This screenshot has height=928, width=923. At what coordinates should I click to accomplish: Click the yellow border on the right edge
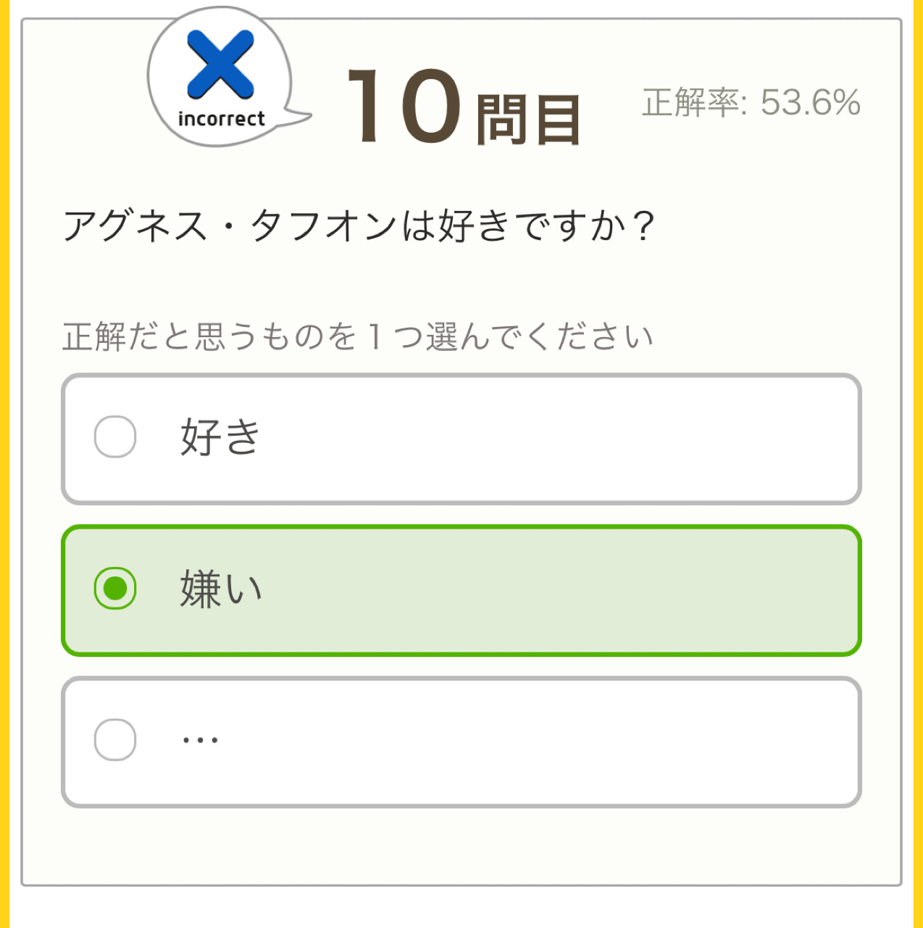tap(918, 464)
